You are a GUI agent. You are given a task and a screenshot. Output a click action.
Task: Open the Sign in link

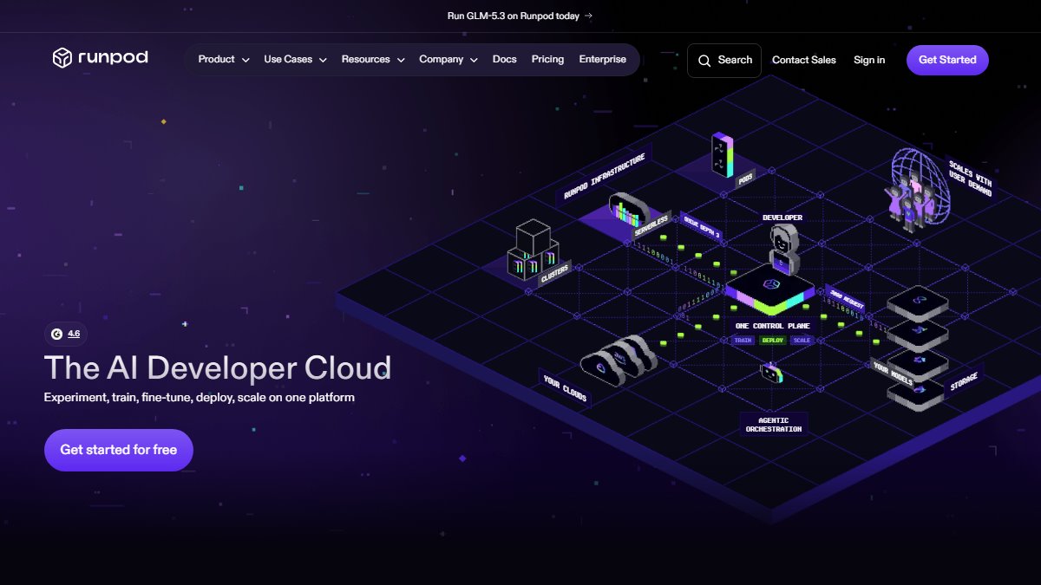point(869,60)
